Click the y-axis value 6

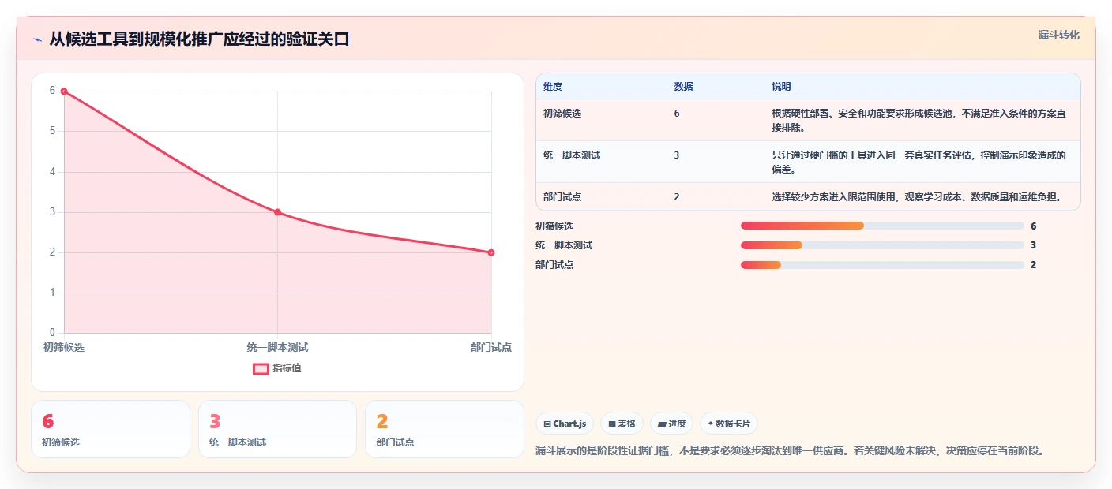coord(52,91)
